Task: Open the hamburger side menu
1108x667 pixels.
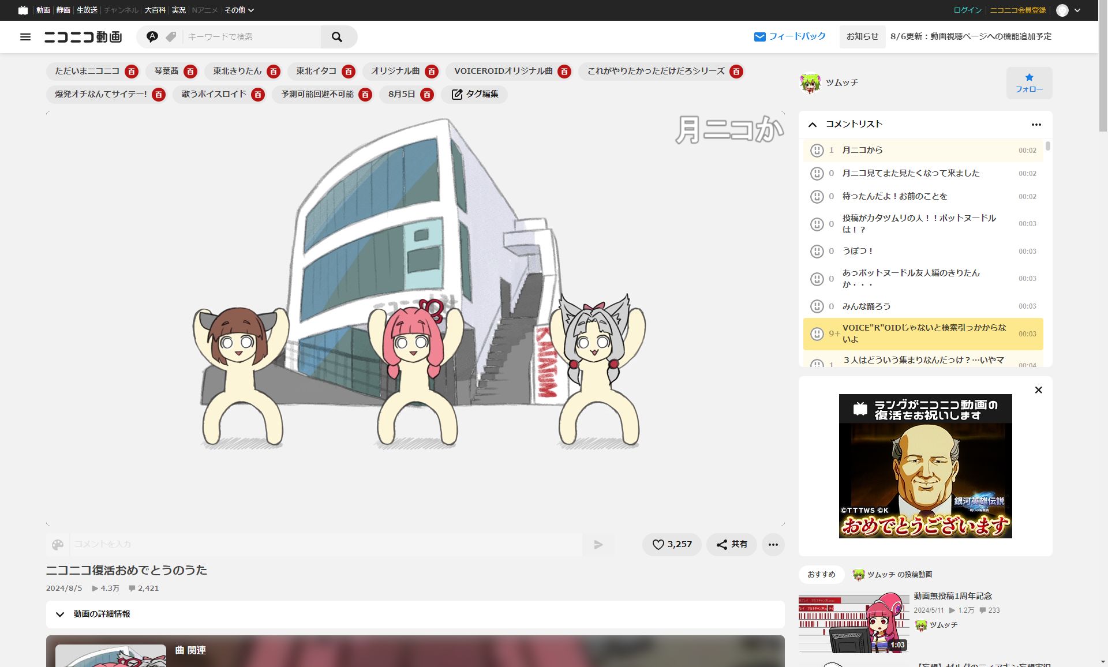Action: tap(25, 37)
